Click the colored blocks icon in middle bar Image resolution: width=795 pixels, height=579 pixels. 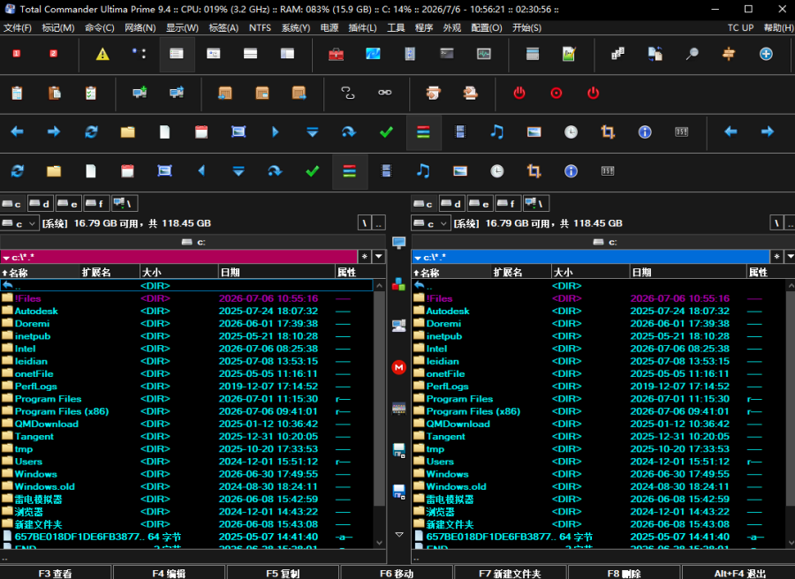coord(399,284)
